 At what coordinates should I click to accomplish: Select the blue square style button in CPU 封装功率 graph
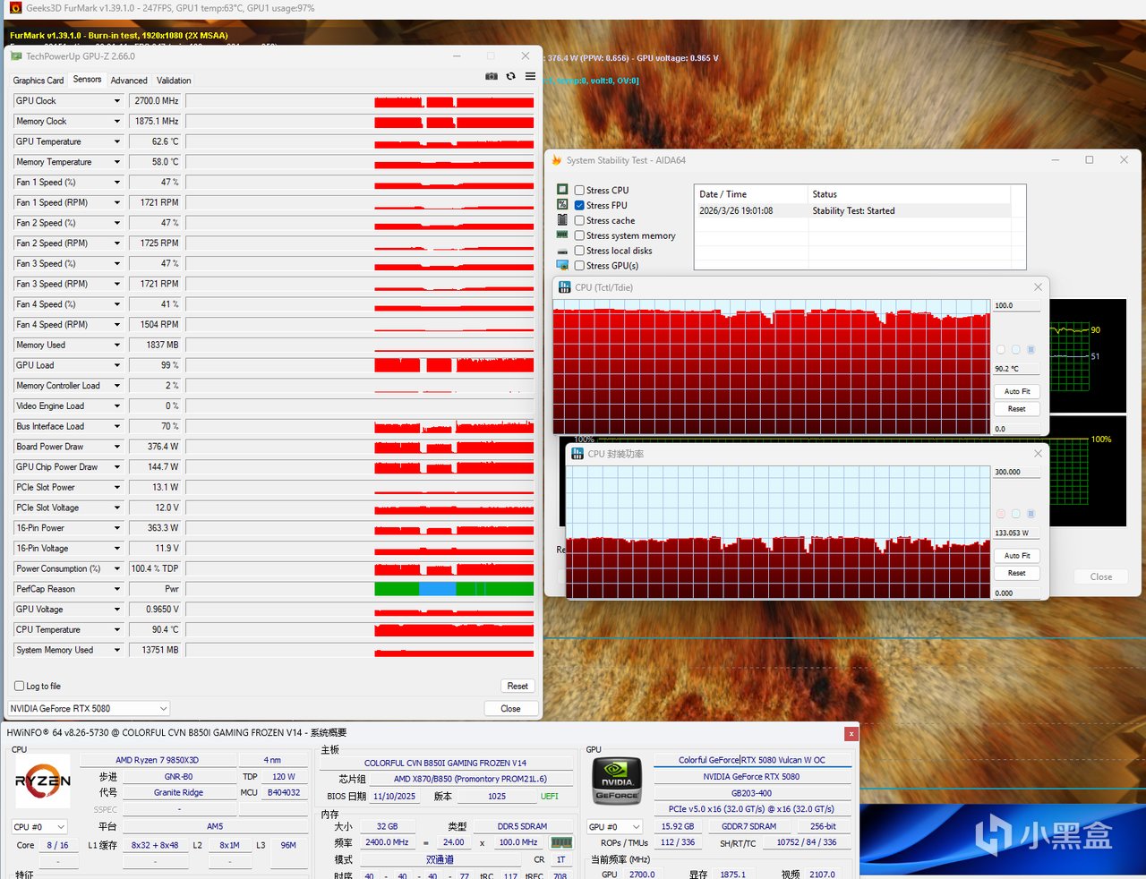point(1031,514)
